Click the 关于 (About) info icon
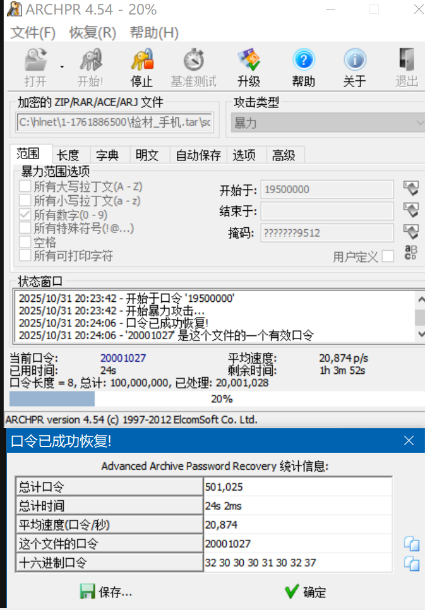The height and width of the screenshot is (610, 425). 354,61
